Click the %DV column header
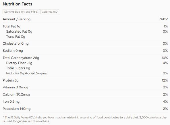Viewport: 170px width, 125px height. (164, 19)
